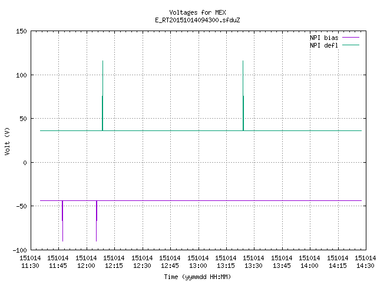Click the x-axis tick label 151014 12:30
The width and height of the screenshot is (377, 282).
click(x=142, y=262)
